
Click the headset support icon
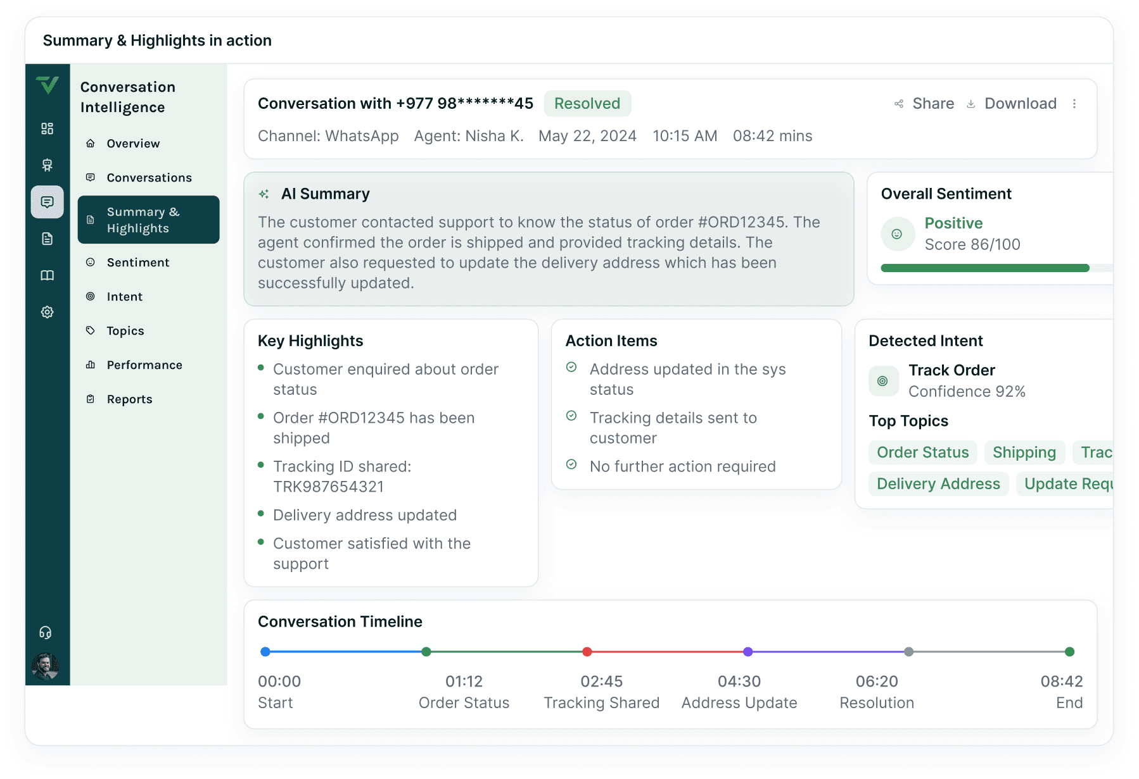coord(46,633)
